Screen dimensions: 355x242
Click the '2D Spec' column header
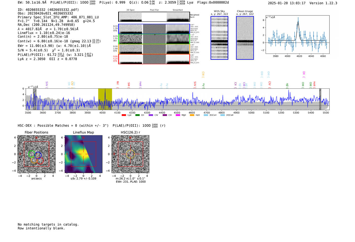click(x=131, y=10)
